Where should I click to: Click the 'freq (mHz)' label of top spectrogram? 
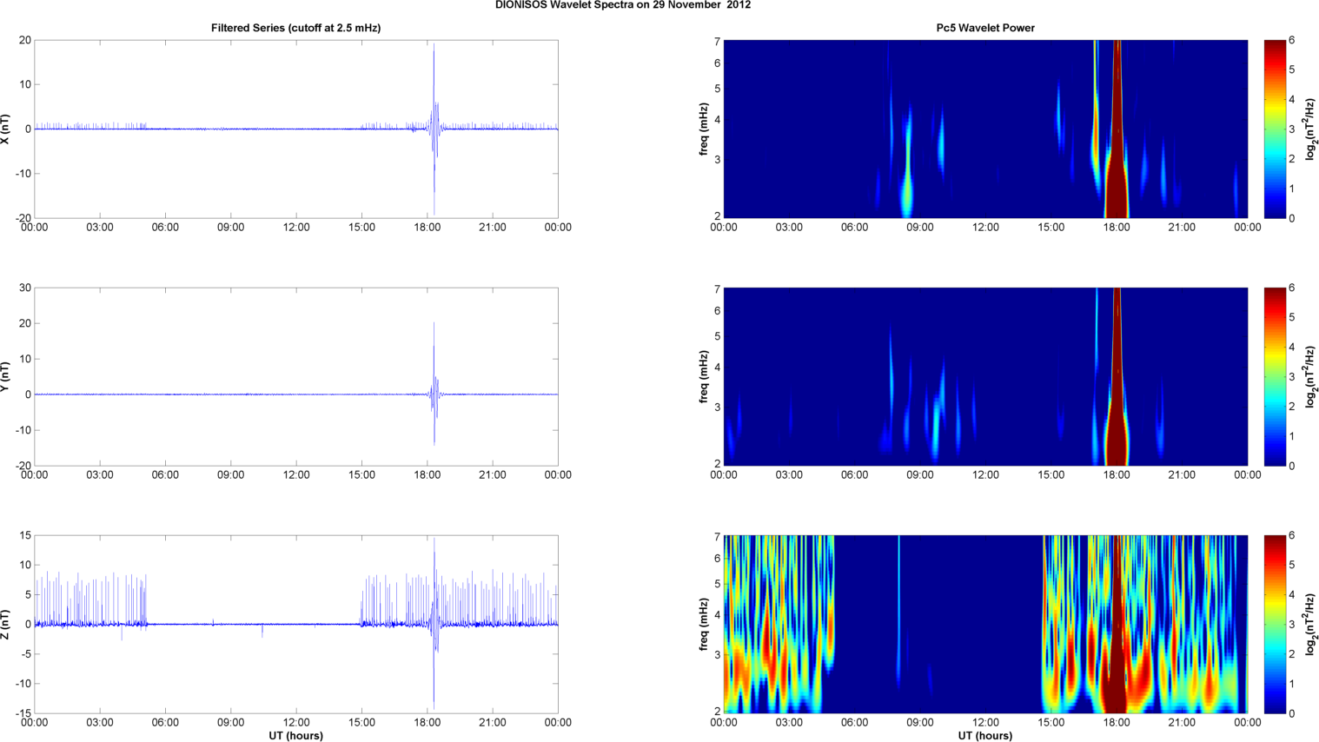point(704,129)
